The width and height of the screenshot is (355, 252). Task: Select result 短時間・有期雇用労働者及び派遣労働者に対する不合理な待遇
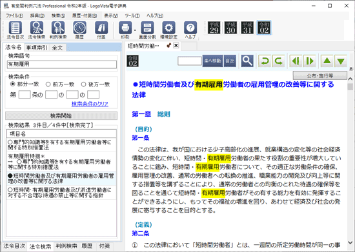pyautogui.click(x=61, y=193)
